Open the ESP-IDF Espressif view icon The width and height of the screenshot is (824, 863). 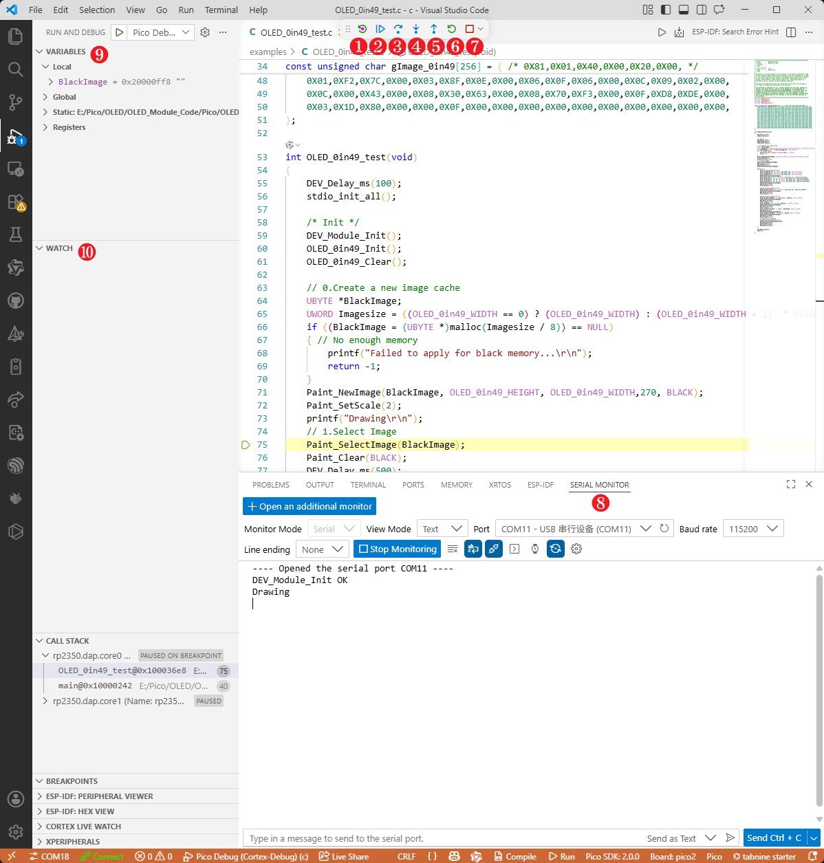16,466
